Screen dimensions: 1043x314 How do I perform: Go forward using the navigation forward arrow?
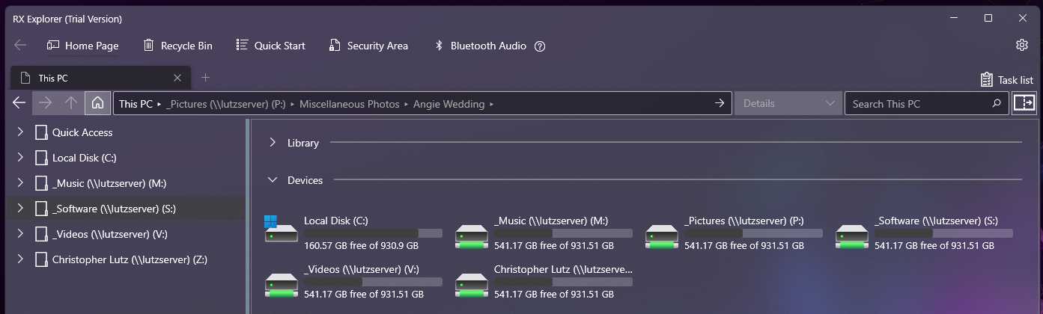coord(45,103)
